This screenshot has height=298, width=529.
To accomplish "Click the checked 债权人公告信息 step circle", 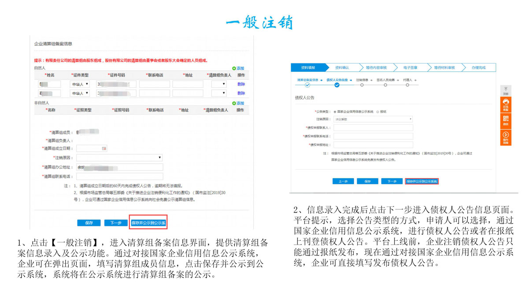I will tap(337, 85).
